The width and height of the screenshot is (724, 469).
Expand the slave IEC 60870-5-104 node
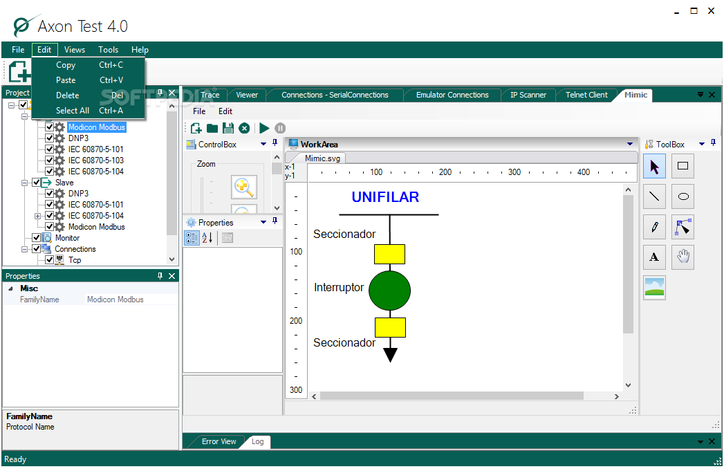[38, 216]
